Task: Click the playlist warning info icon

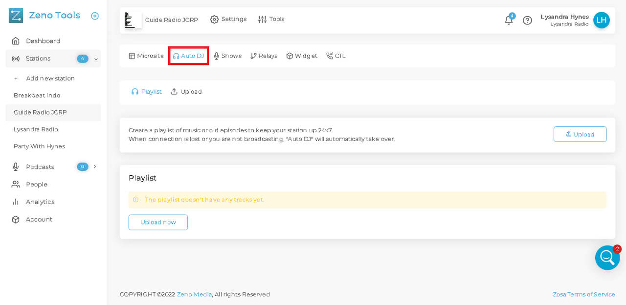Action: pyautogui.click(x=135, y=200)
